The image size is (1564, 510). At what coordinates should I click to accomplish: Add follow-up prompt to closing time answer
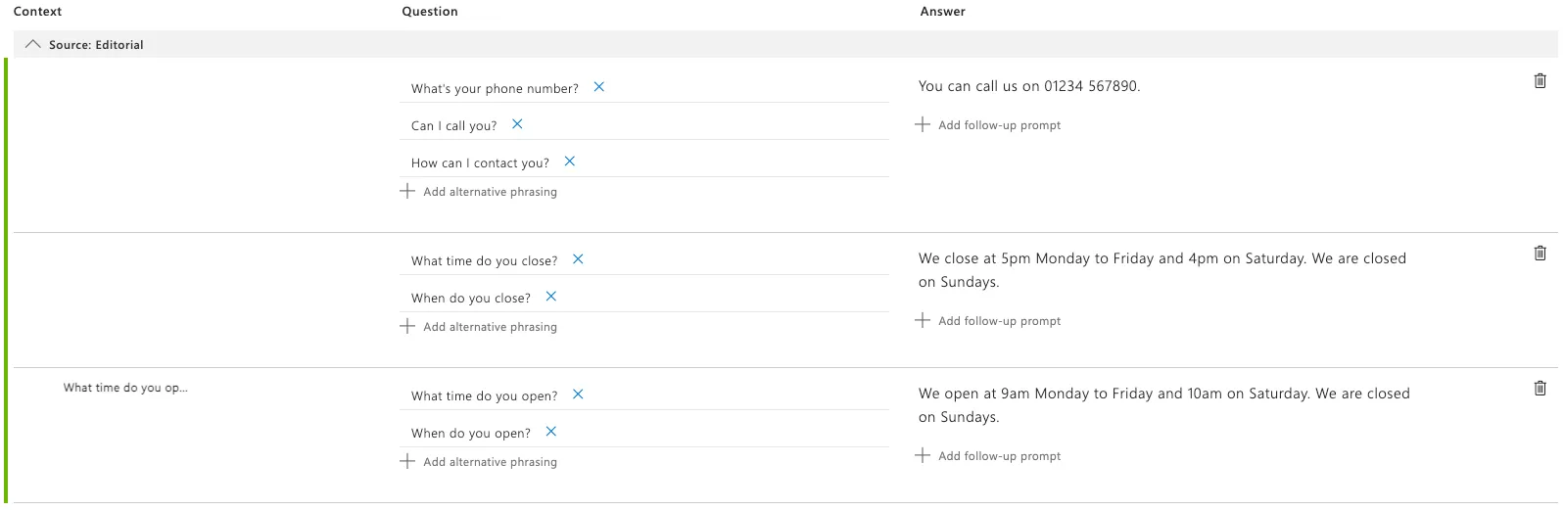click(x=988, y=321)
